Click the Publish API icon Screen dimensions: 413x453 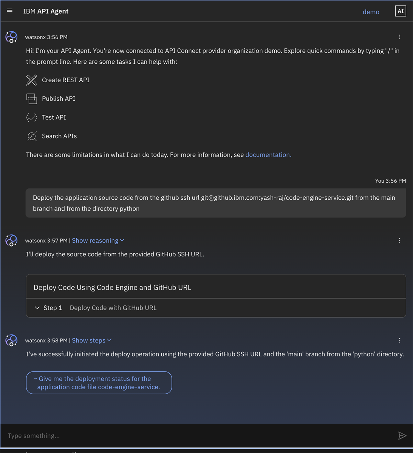tap(32, 99)
